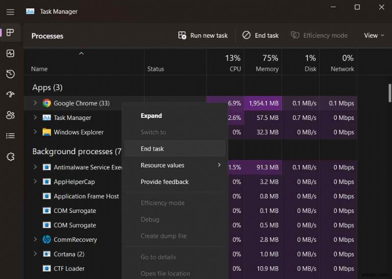
Task: Expand the Cortana (2) row
Action: click(x=35, y=254)
